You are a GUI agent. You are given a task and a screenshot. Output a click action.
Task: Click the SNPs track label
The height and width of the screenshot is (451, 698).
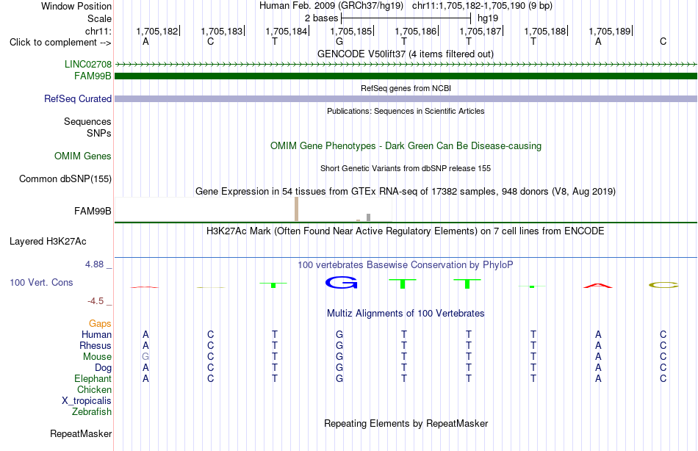coord(99,133)
